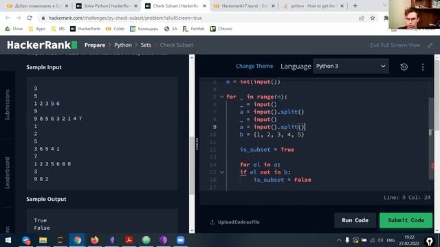Reset code with the history clock icon
The image size is (440, 247).
click(404, 67)
